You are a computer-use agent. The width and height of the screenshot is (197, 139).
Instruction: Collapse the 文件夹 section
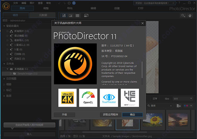4,64
